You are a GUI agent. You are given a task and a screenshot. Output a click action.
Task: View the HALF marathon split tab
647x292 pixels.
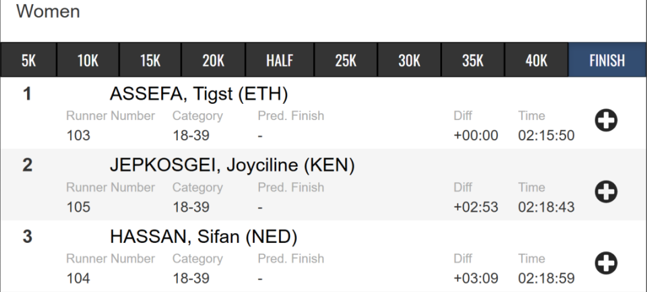point(280,60)
